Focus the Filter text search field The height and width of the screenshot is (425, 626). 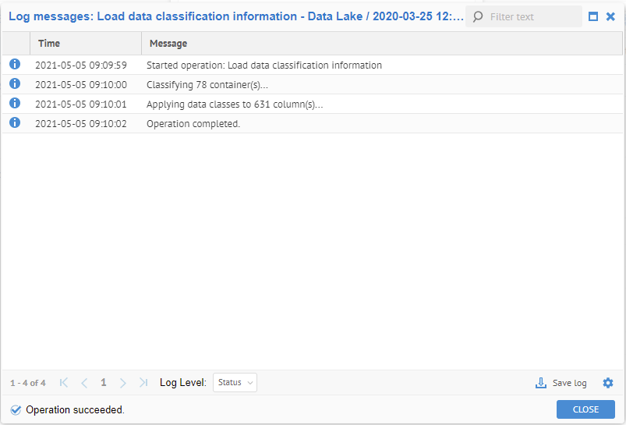click(532, 16)
